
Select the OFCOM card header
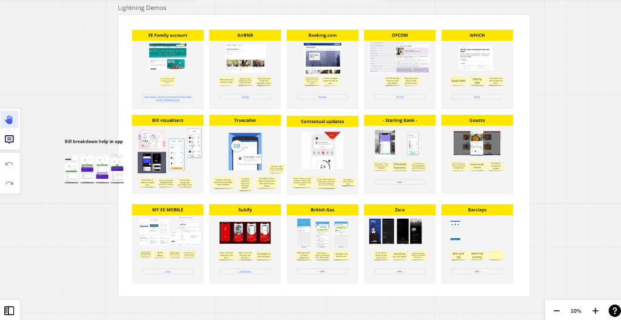coord(400,35)
